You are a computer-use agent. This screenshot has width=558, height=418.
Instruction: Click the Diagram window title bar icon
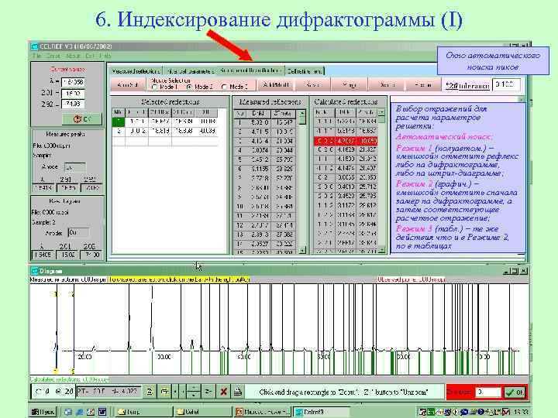(x=35, y=271)
